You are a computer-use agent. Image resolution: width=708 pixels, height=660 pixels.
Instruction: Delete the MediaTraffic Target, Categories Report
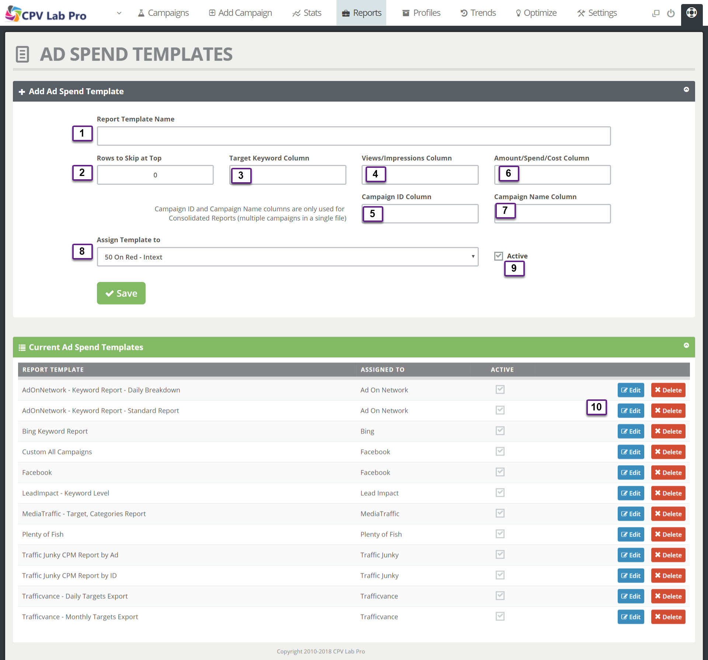[x=668, y=514]
